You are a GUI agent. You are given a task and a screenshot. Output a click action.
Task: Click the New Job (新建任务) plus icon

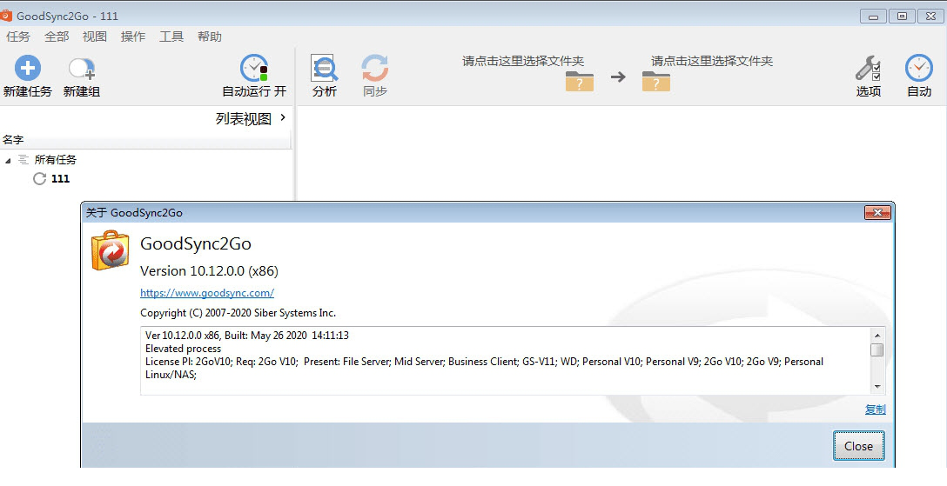click(x=28, y=68)
